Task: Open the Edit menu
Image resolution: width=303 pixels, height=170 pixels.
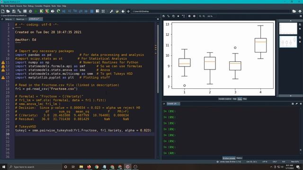Action: click(7, 6)
